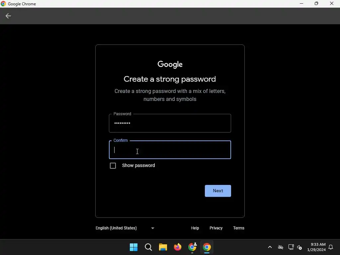Image resolution: width=340 pixels, height=255 pixels.
Task: Open the Windows Start menu
Action: (x=133, y=247)
